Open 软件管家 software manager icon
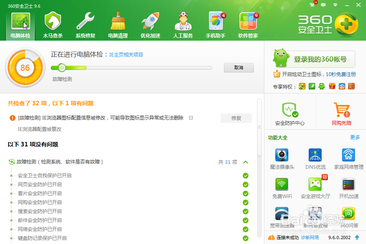This screenshot has width=366, height=244. pos(248,25)
